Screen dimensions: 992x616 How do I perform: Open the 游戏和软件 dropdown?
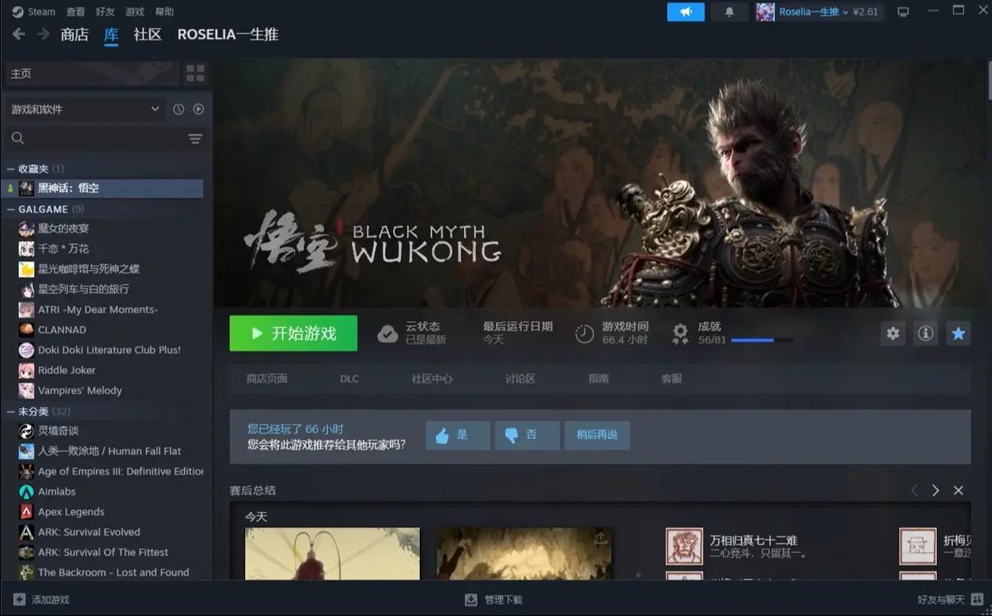pyautogui.click(x=85, y=109)
